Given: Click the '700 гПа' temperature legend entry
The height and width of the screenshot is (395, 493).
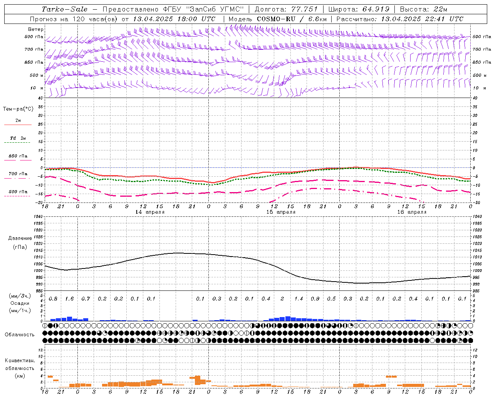Looking at the screenshot, I should point(18,174).
